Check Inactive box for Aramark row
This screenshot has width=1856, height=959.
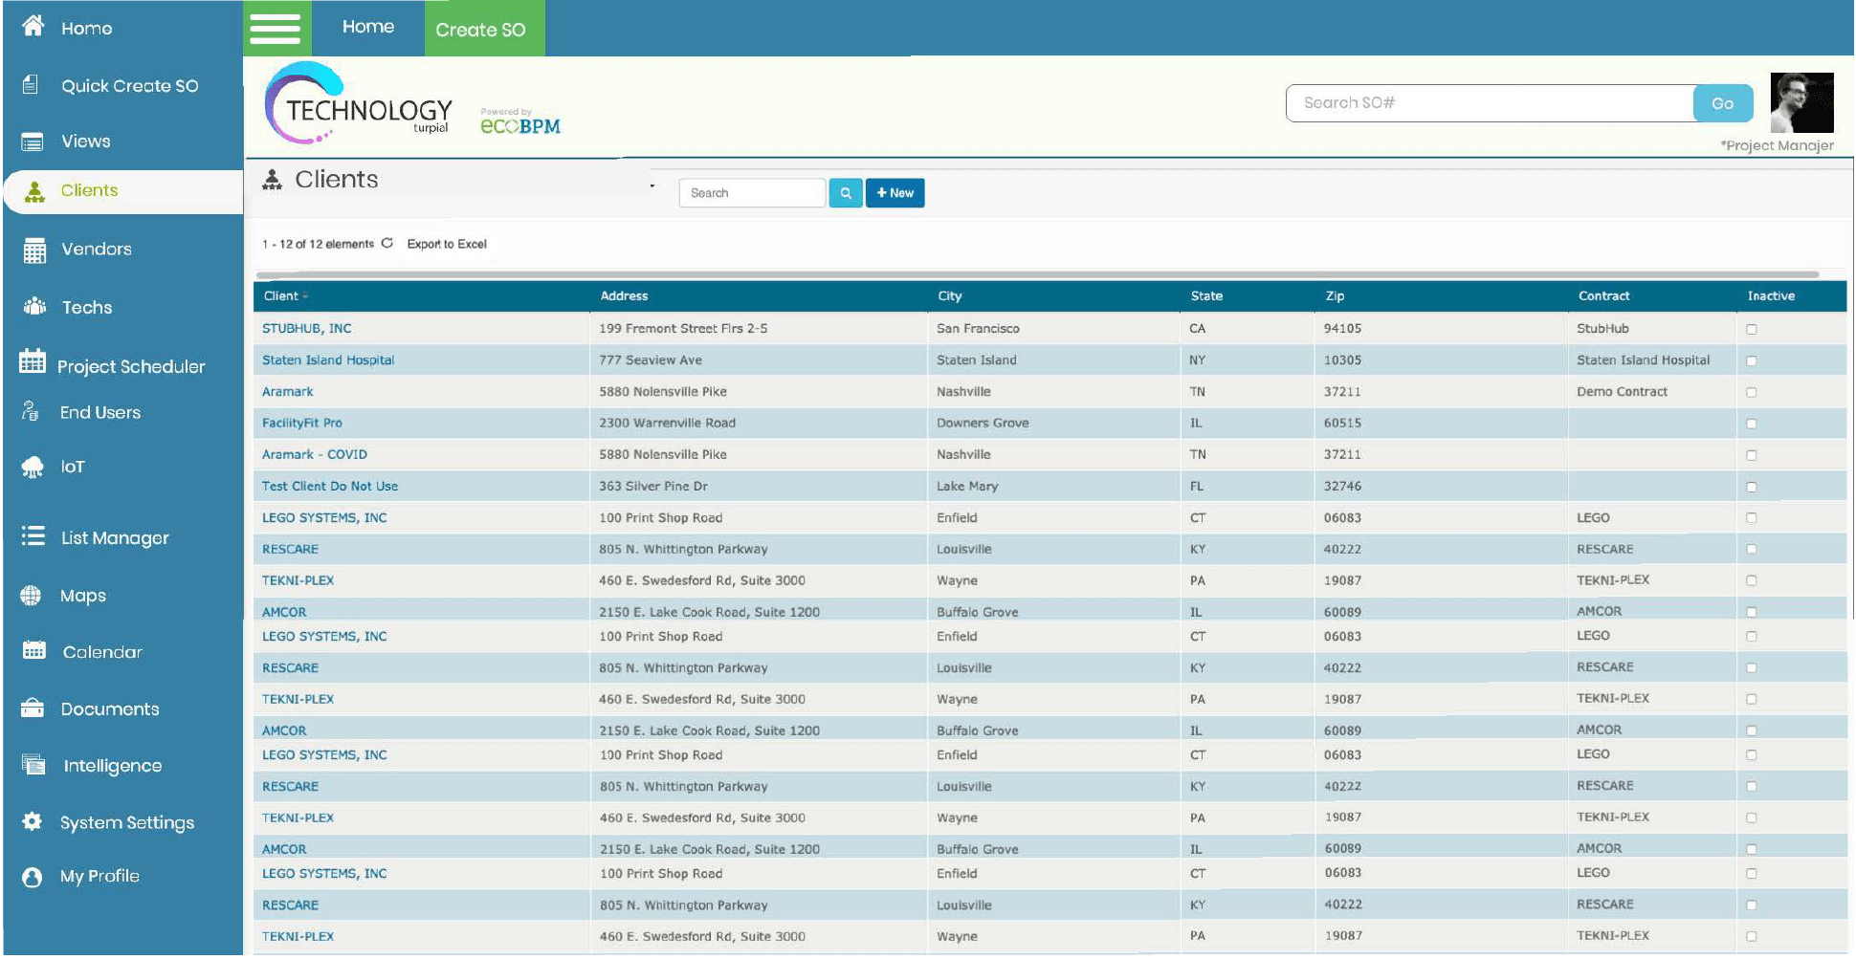point(1752,393)
